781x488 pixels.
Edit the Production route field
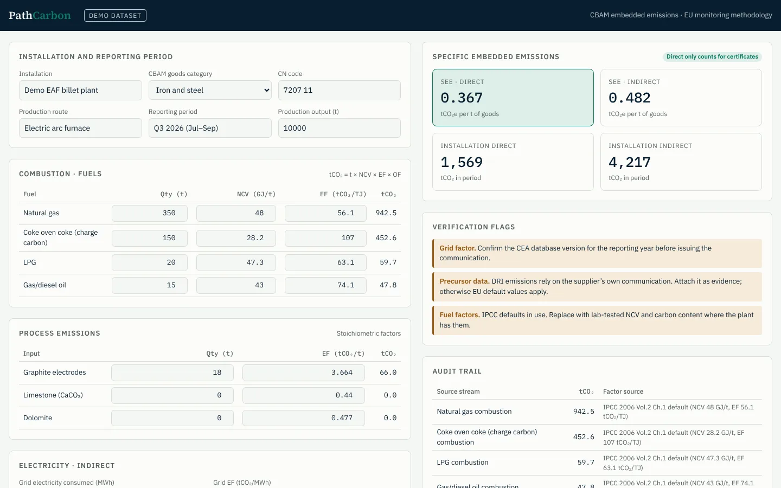point(80,128)
